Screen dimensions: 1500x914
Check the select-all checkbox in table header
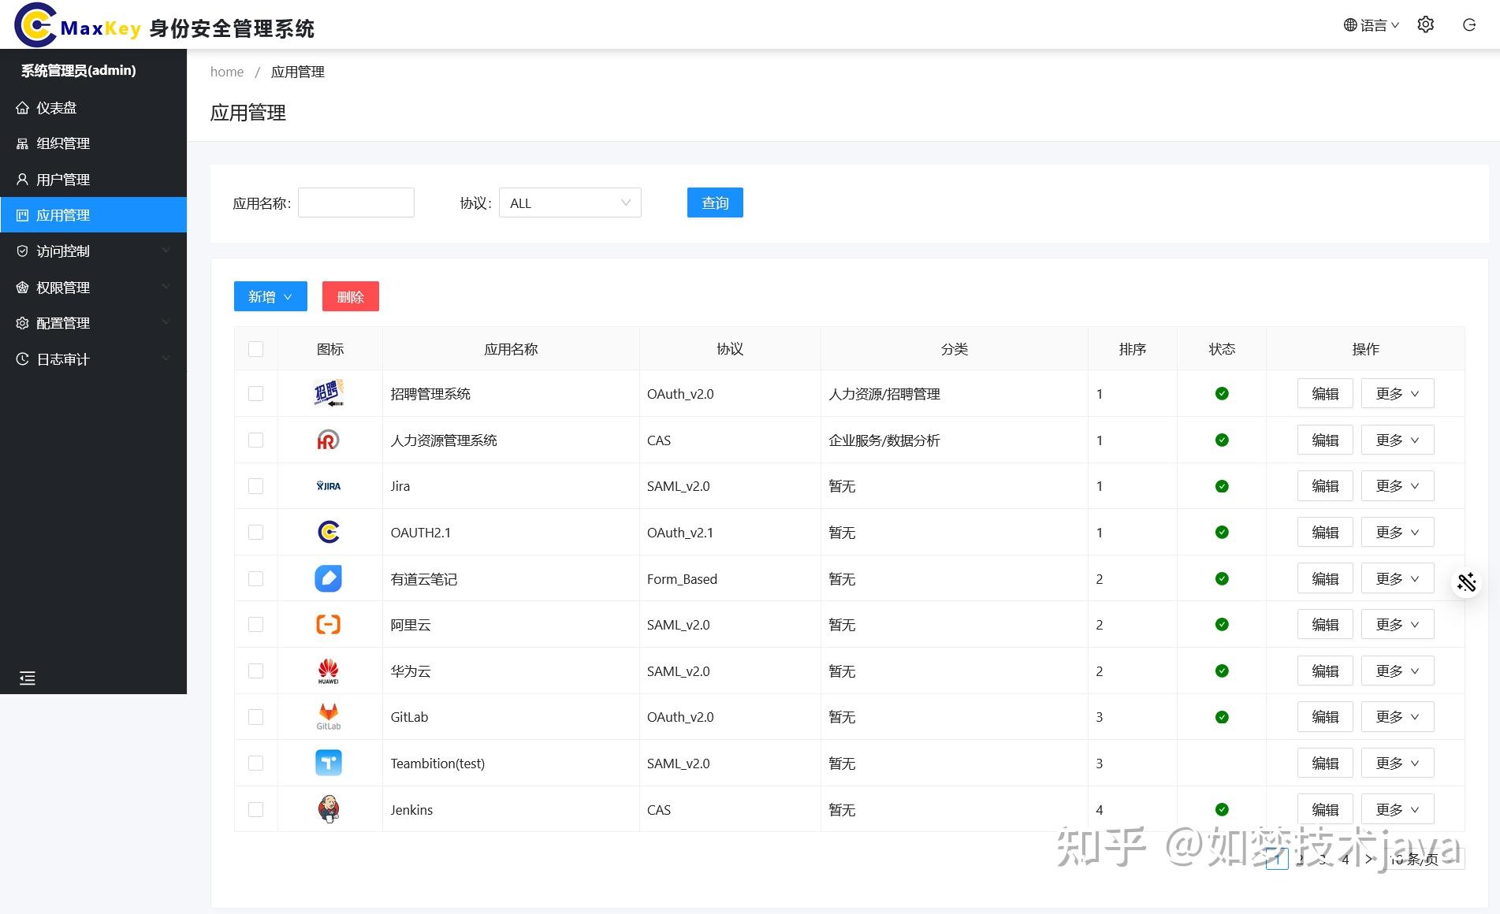(x=255, y=348)
